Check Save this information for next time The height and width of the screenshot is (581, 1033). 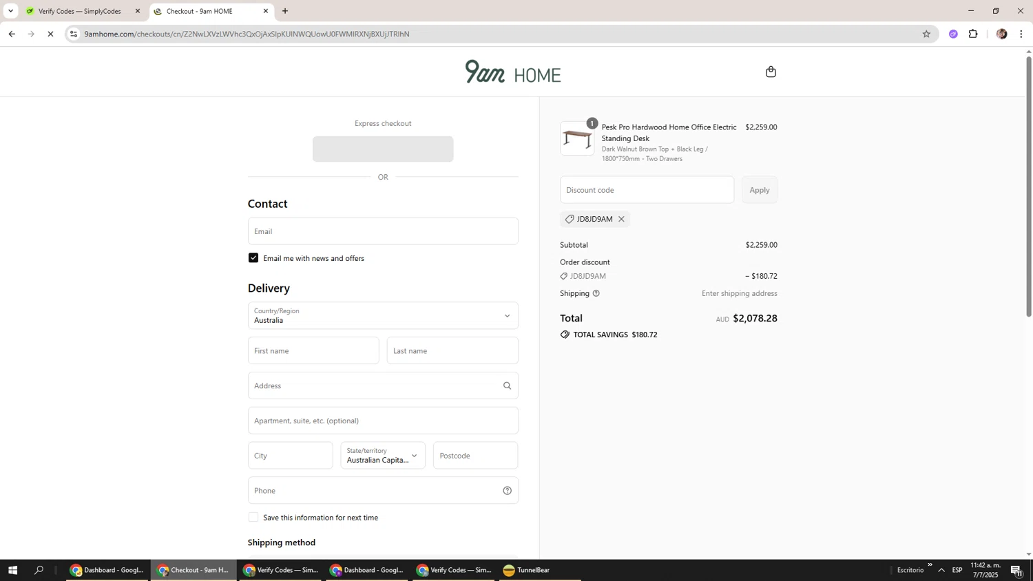[253, 517]
